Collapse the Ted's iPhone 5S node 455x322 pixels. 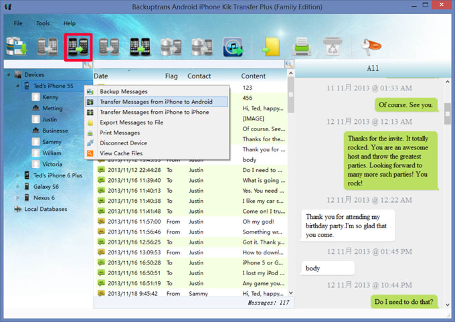17,86
